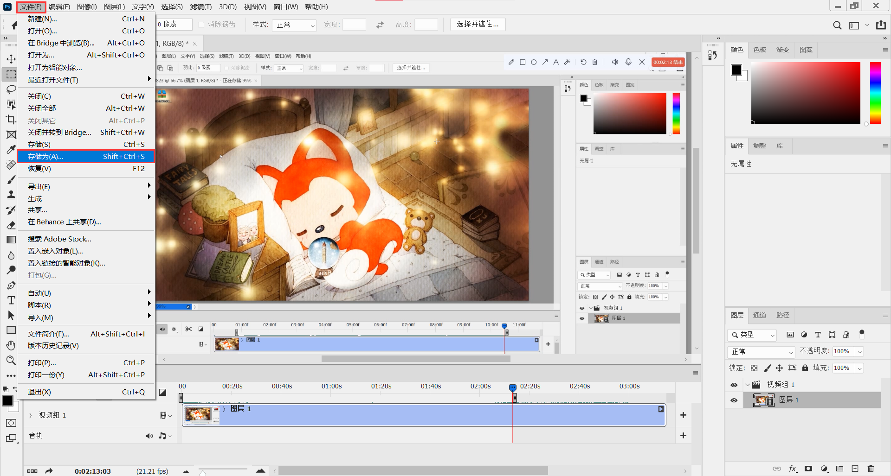Open the History panel icon
This screenshot has width=891, height=476.
[713, 56]
